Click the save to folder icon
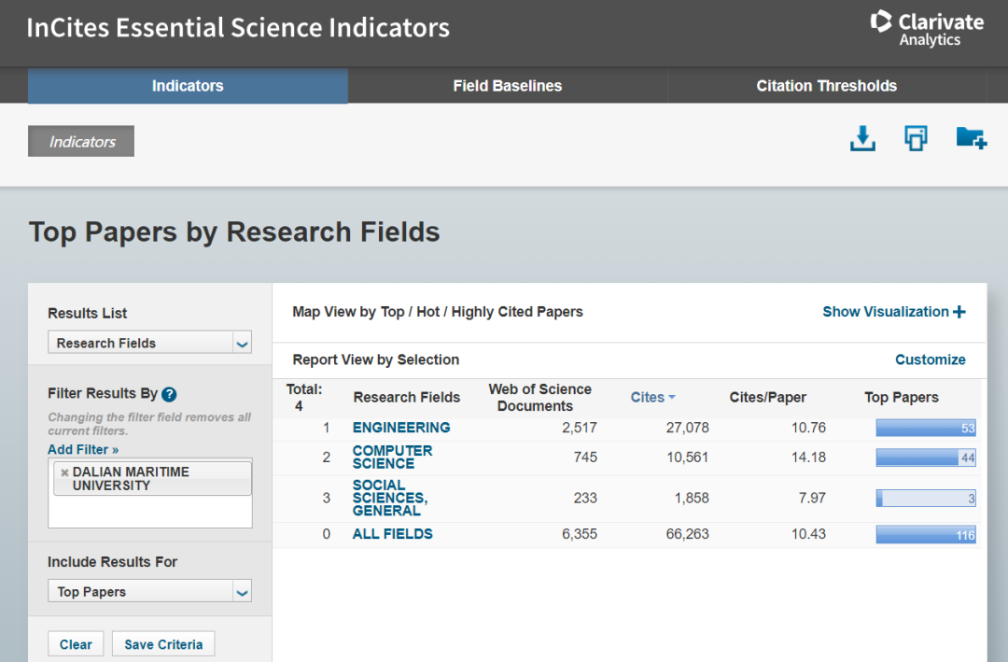 [971, 138]
